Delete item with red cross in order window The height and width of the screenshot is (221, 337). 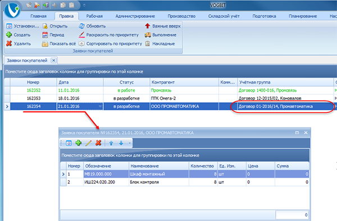[98, 143]
